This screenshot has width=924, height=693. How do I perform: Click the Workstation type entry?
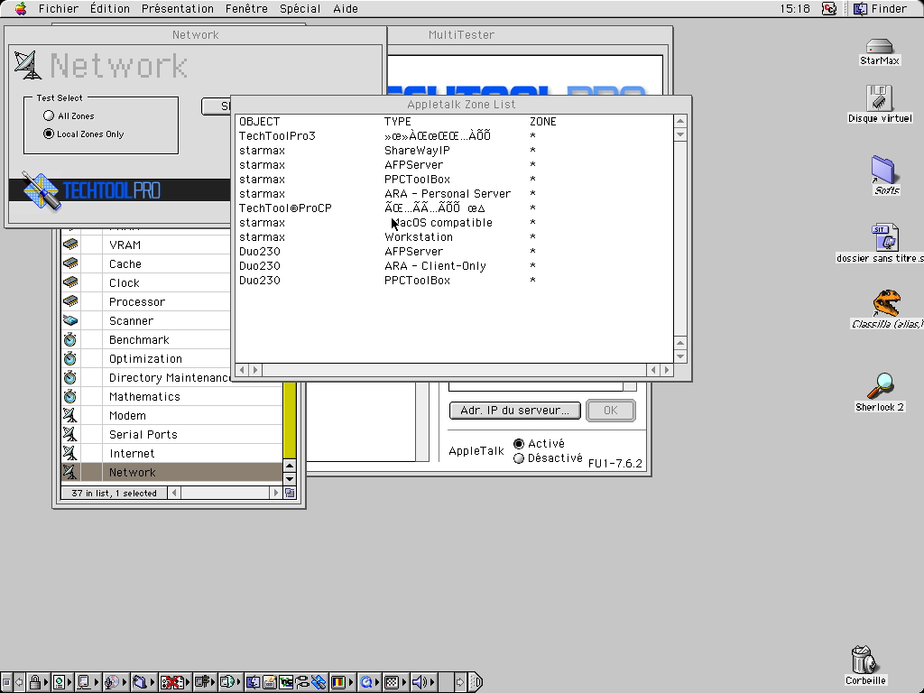(419, 237)
